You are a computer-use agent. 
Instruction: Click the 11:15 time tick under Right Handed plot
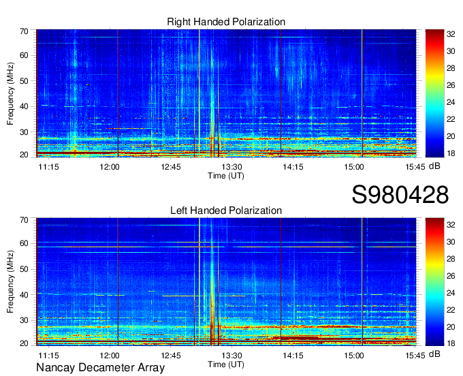[49, 167]
